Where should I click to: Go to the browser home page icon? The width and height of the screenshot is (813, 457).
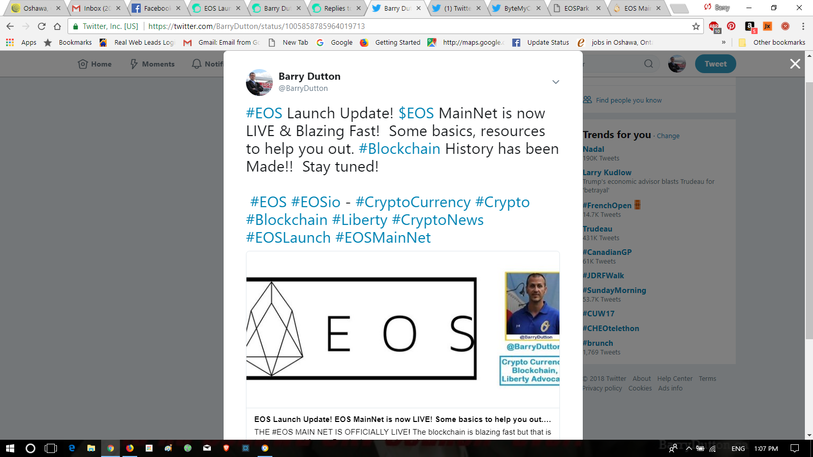click(x=57, y=26)
